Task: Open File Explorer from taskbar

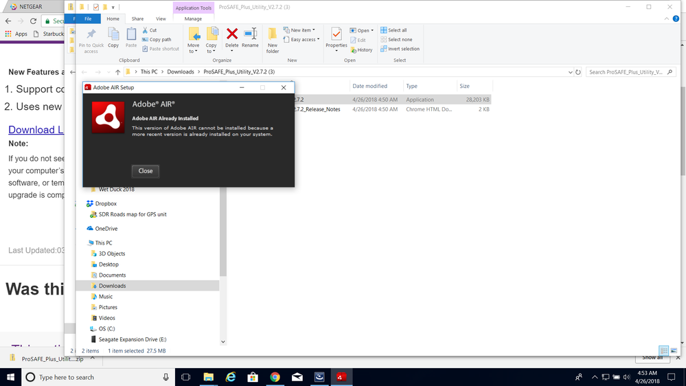Action: click(x=208, y=377)
